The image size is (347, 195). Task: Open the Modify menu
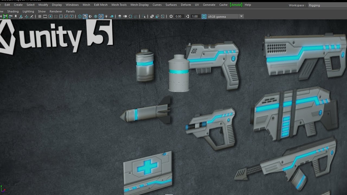[43, 5]
